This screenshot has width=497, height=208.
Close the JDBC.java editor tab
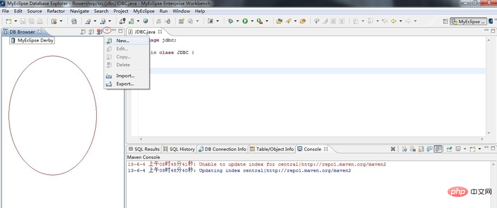pos(160,32)
